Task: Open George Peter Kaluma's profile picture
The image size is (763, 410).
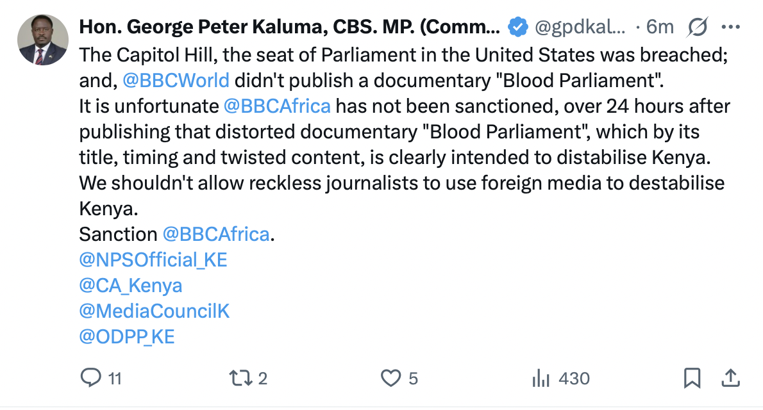Action: pos(43,40)
